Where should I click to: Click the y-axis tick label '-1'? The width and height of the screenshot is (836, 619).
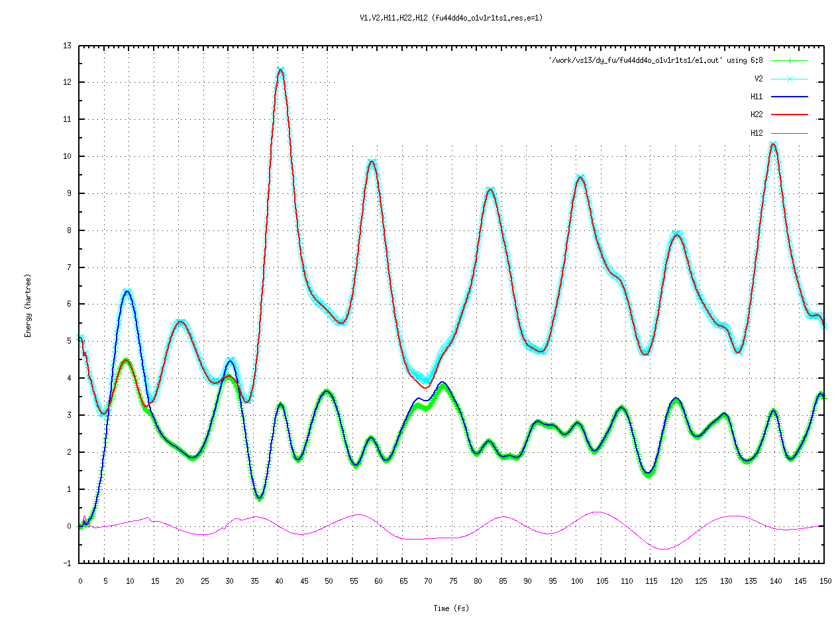[68, 564]
